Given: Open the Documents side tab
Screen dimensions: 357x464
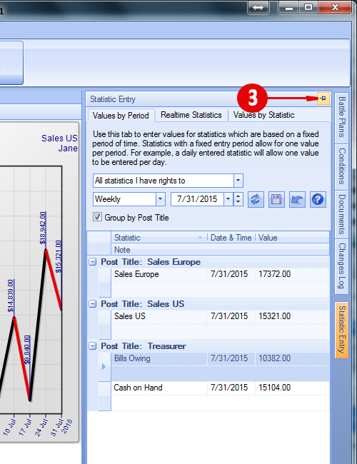Looking at the screenshot, I should [x=341, y=214].
